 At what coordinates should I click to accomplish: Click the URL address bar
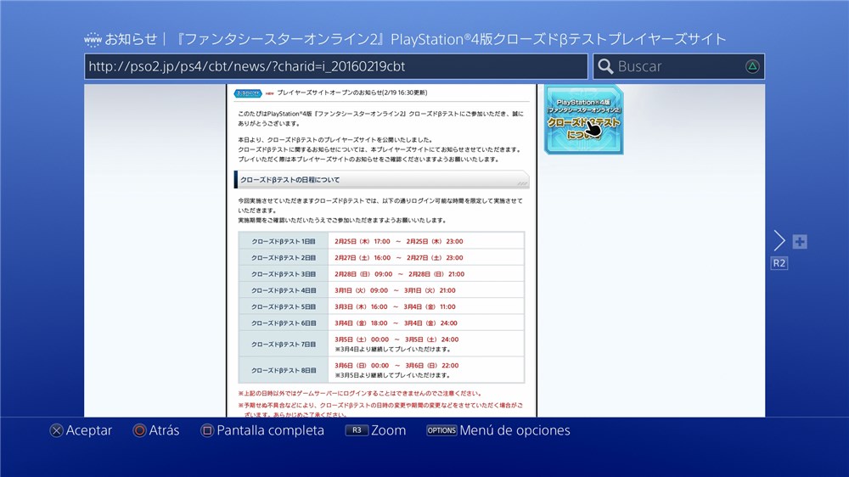click(x=335, y=66)
